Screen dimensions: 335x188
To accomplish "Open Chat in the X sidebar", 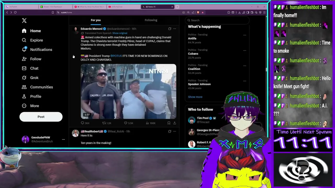I will pos(30,68).
